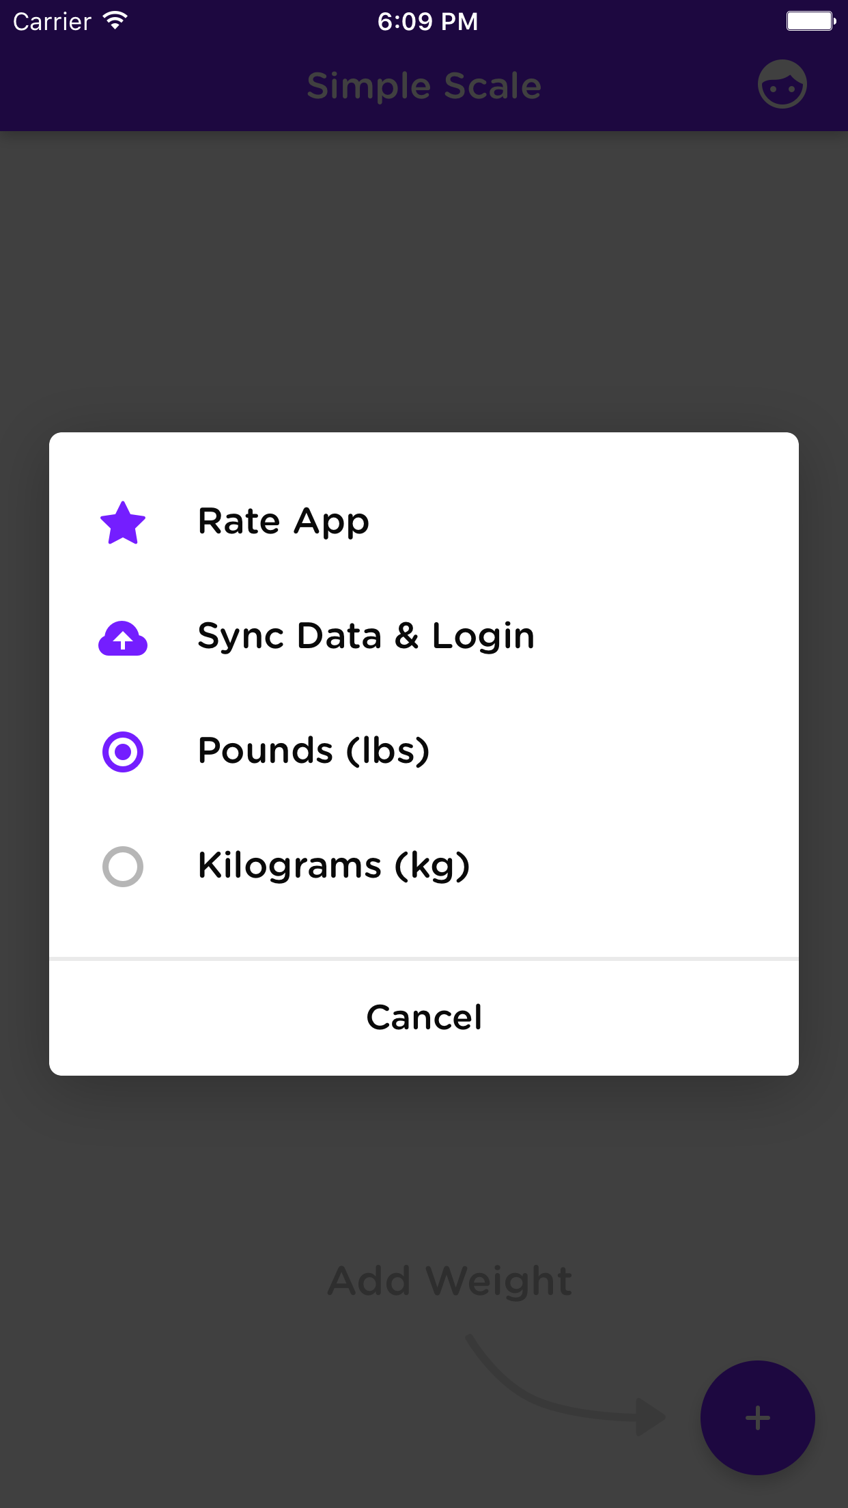This screenshot has height=1508, width=848.
Task: Tap the battery indicator top right
Action: 811,20
